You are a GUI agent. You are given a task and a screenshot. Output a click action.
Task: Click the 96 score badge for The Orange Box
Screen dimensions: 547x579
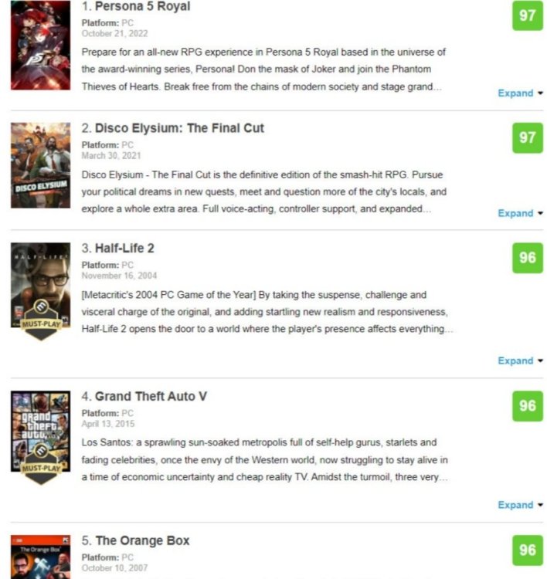(x=528, y=550)
